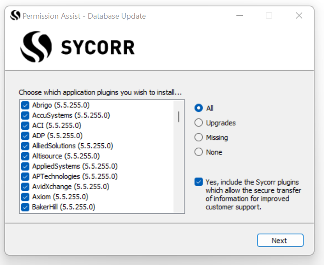Screen dimensions: 324x265
Task: Disable the AppliedSystems plugin checkbox
Action: (x=25, y=166)
